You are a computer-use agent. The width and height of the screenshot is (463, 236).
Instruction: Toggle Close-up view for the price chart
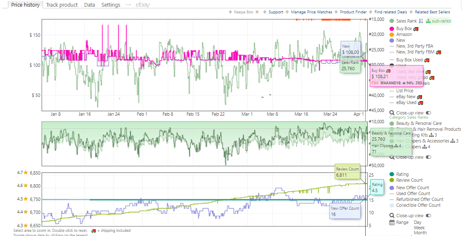[x=428, y=113]
